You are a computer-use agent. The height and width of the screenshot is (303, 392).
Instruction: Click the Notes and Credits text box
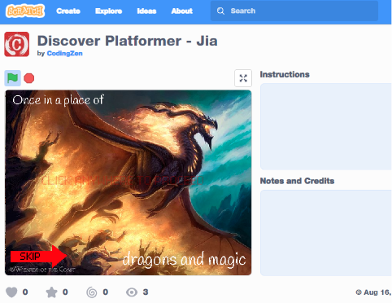[326, 233]
